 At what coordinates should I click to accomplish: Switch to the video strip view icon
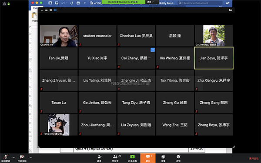coord(51,10)
